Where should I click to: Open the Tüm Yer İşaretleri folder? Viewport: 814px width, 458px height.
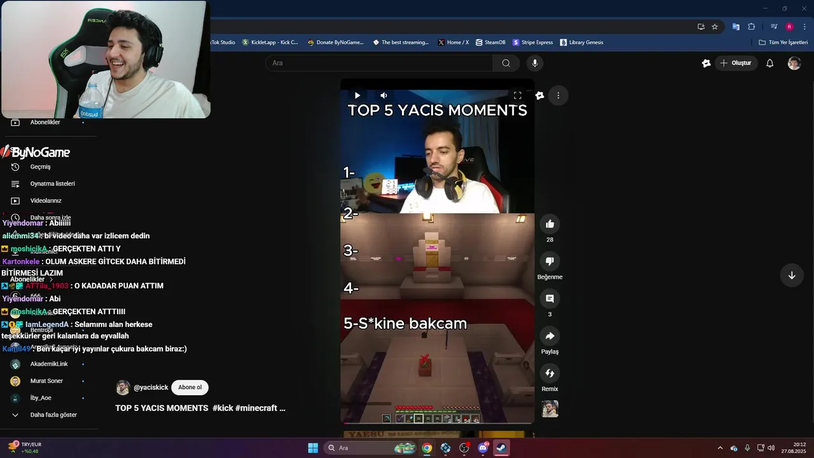click(x=783, y=43)
